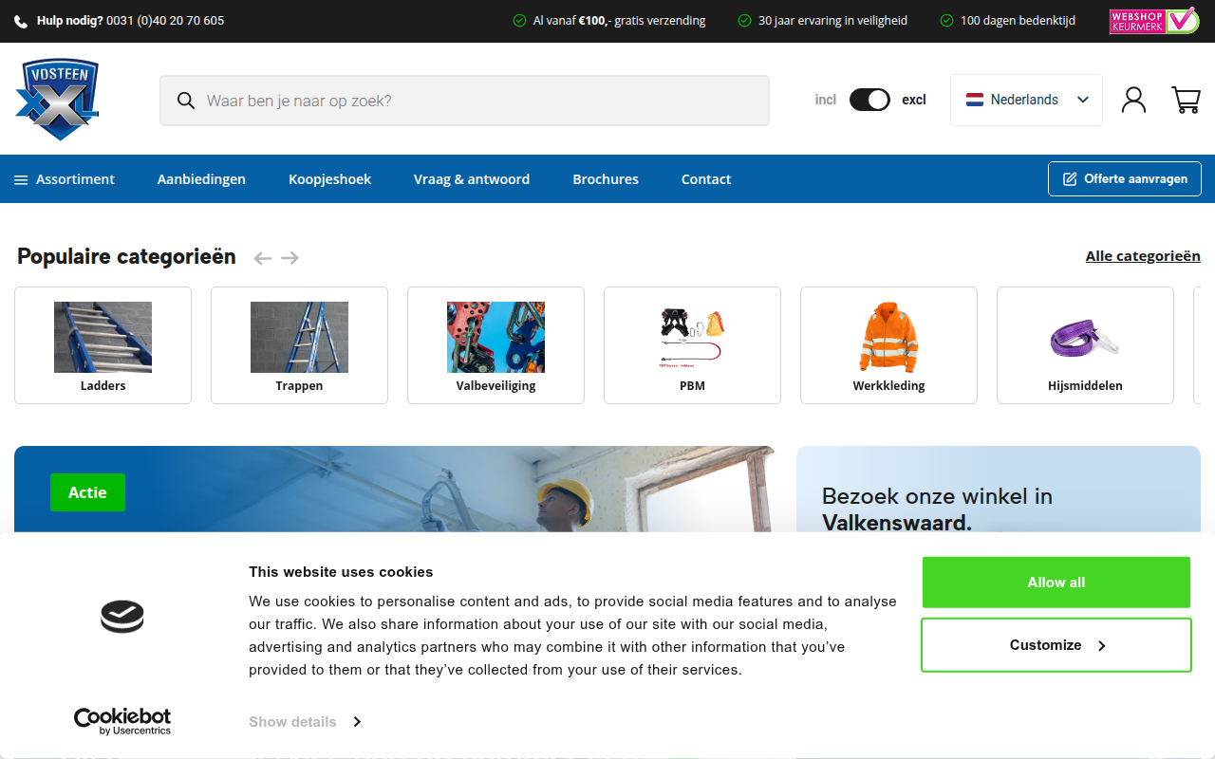Click the pencil icon on Offerte aanvragen
Image resolution: width=1215 pixels, height=759 pixels.
point(1070,178)
